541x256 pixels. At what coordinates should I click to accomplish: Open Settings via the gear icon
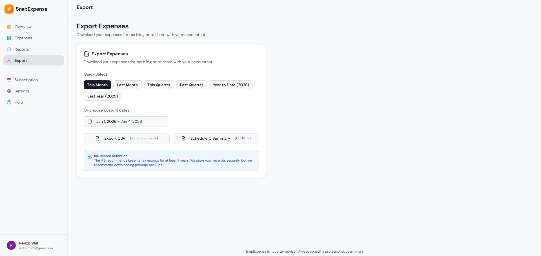coord(9,91)
